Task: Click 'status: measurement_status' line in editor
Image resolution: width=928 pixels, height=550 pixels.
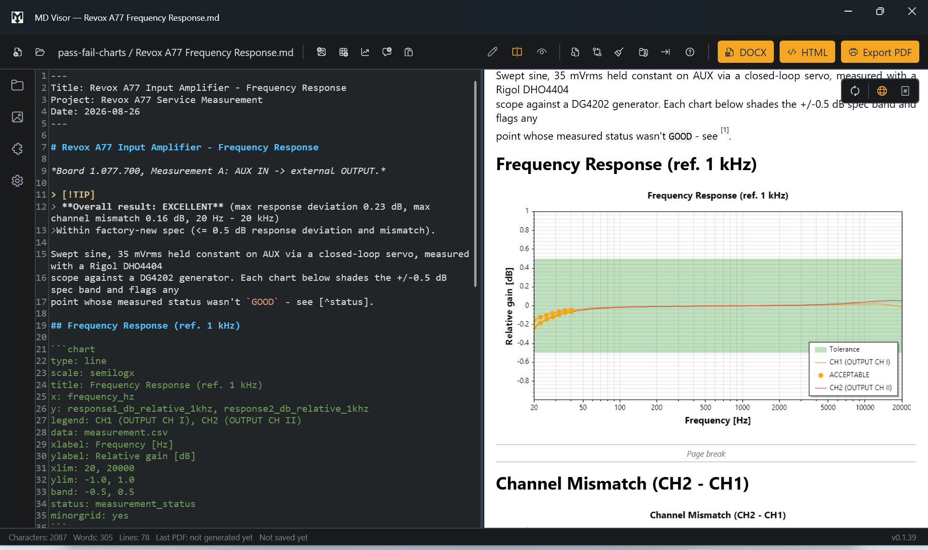Action: pos(123,504)
